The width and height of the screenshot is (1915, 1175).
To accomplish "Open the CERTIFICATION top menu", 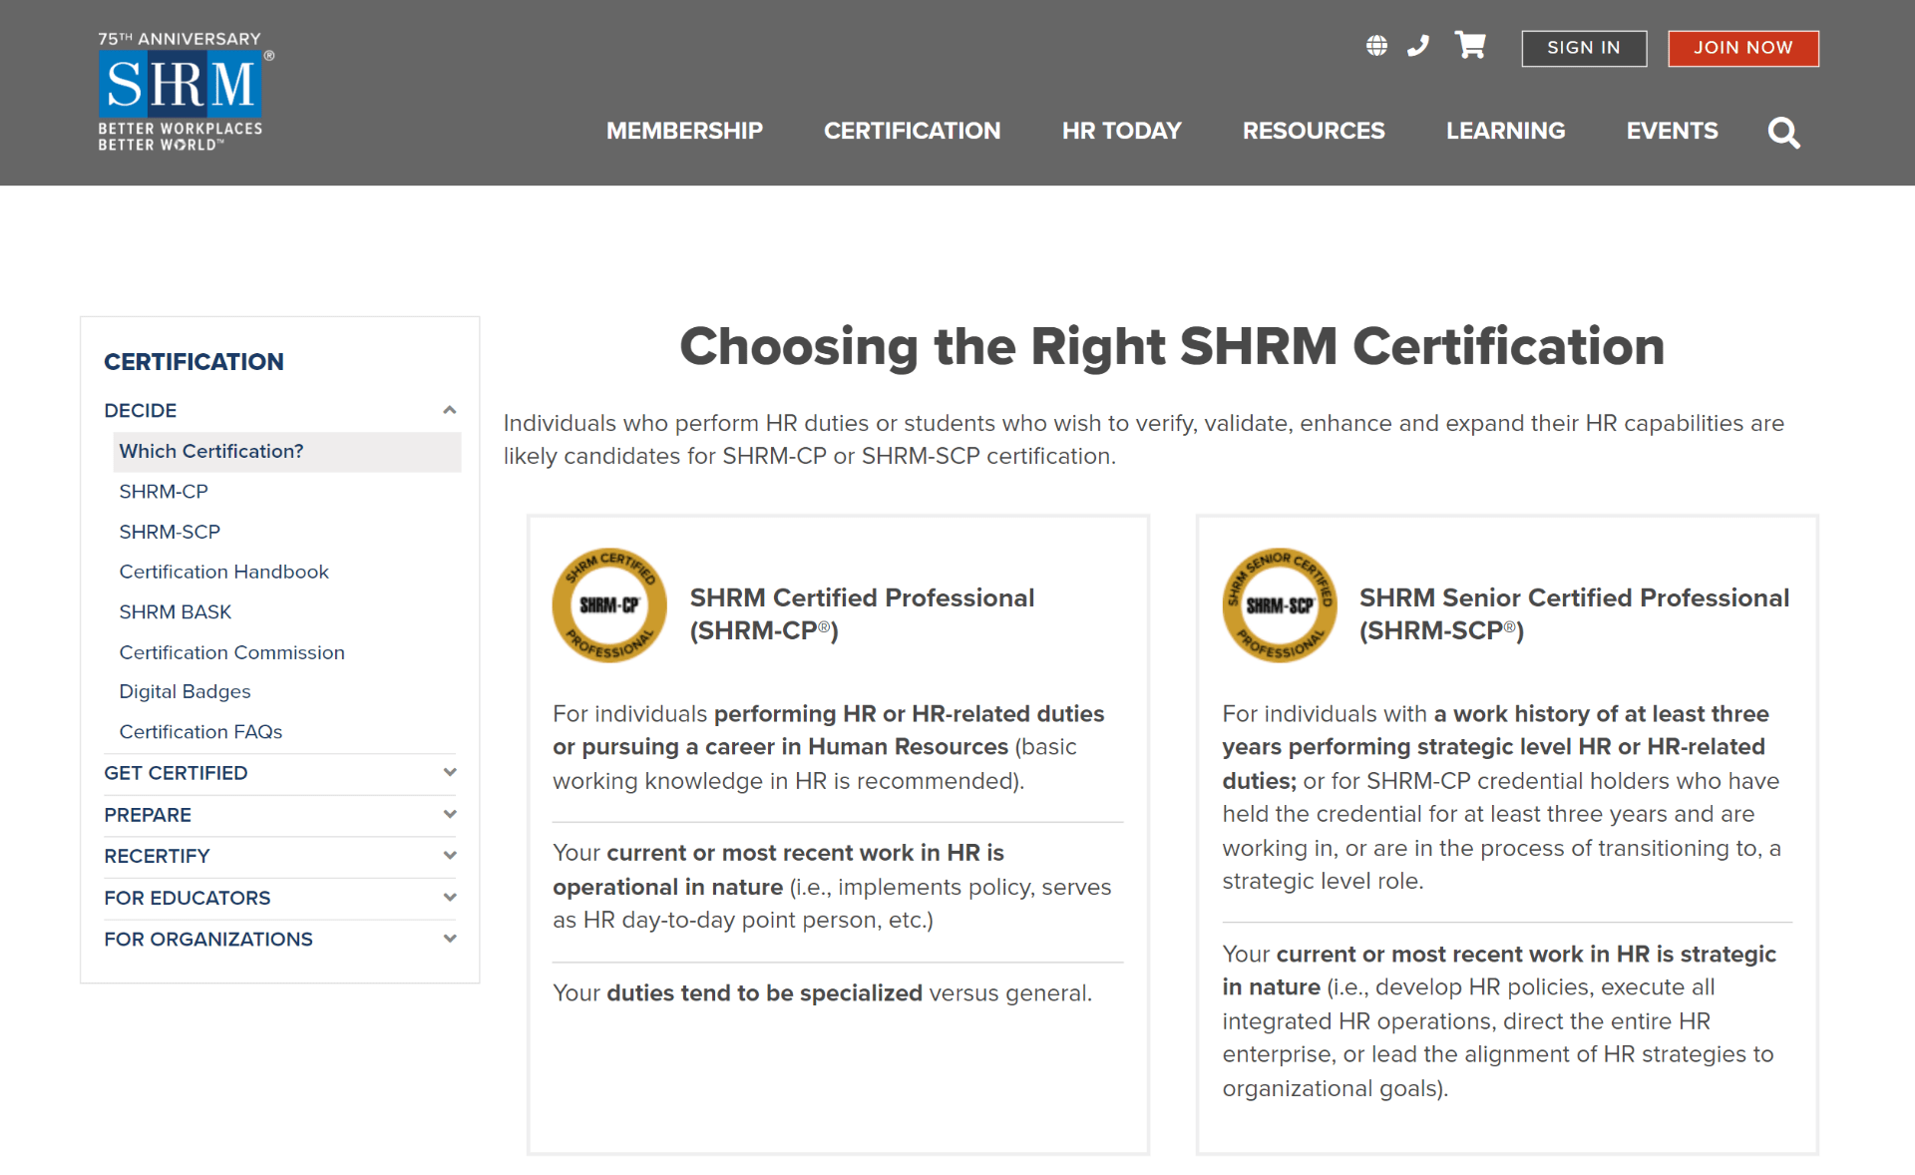I will [x=912, y=131].
